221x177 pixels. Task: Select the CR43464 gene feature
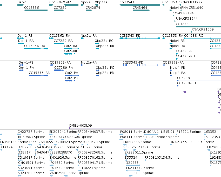coord(141,10)
